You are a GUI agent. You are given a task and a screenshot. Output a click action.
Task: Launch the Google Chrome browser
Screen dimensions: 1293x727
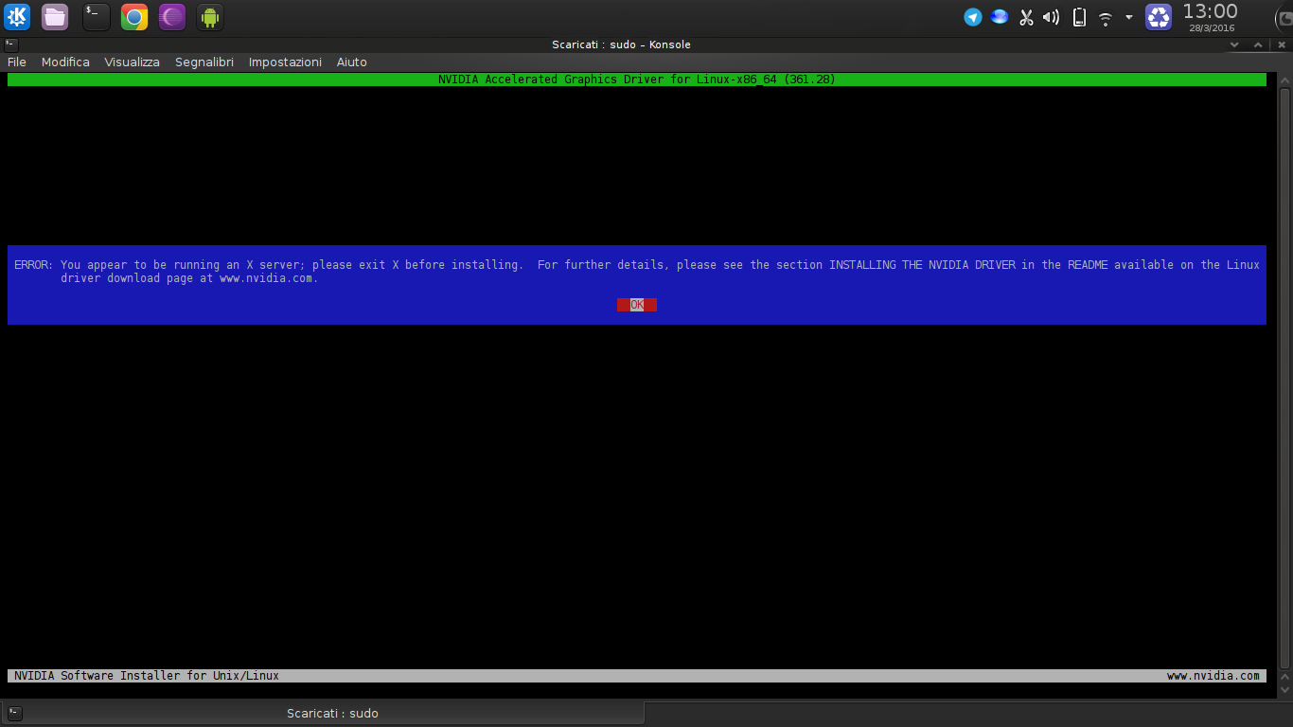(134, 17)
